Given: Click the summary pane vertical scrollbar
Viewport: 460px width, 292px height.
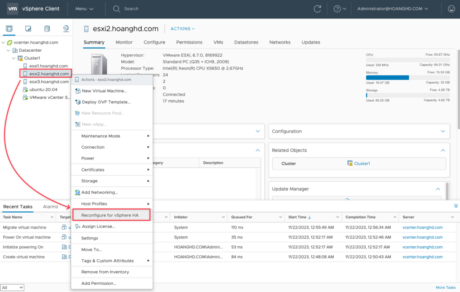Looking at the screenshot, I should (x=459, y=89).
